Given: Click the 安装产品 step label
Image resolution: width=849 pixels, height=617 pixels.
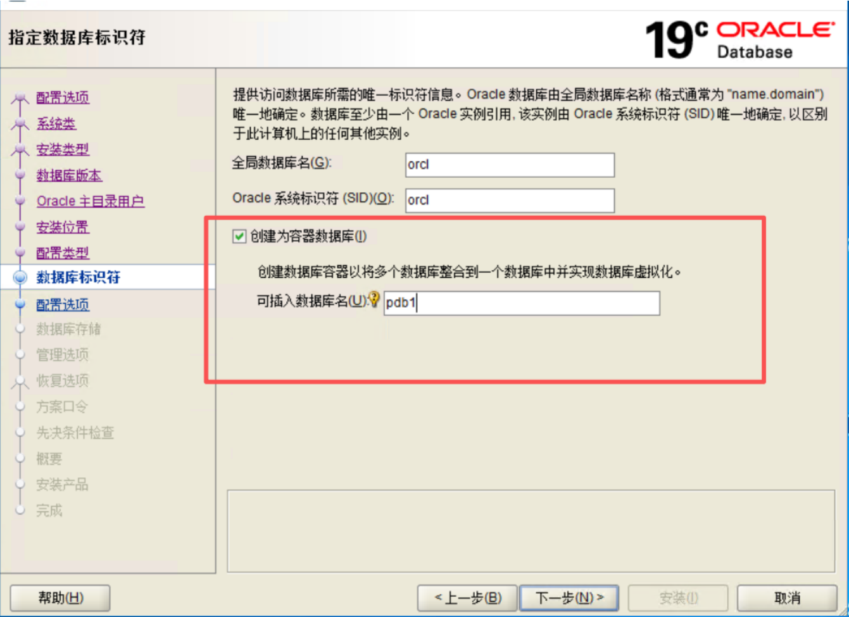Looking at the screenshot, I should click(62, 485).
